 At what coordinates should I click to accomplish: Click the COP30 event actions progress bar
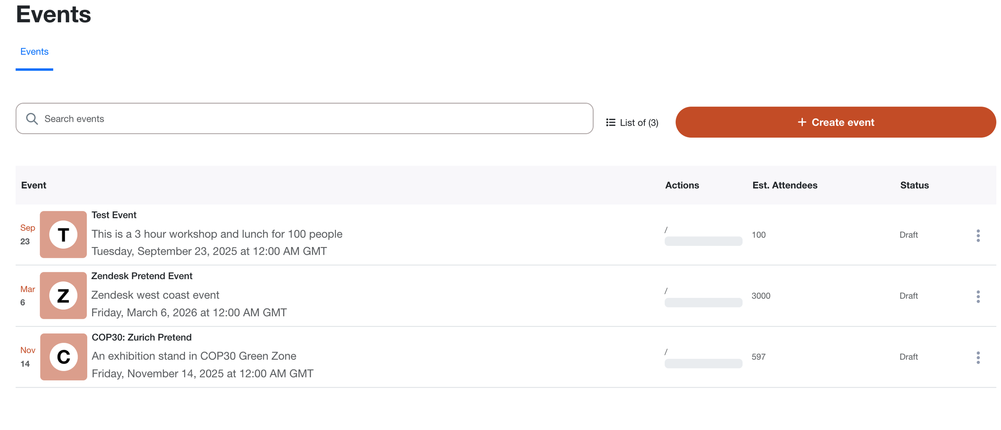coord(704,364)
